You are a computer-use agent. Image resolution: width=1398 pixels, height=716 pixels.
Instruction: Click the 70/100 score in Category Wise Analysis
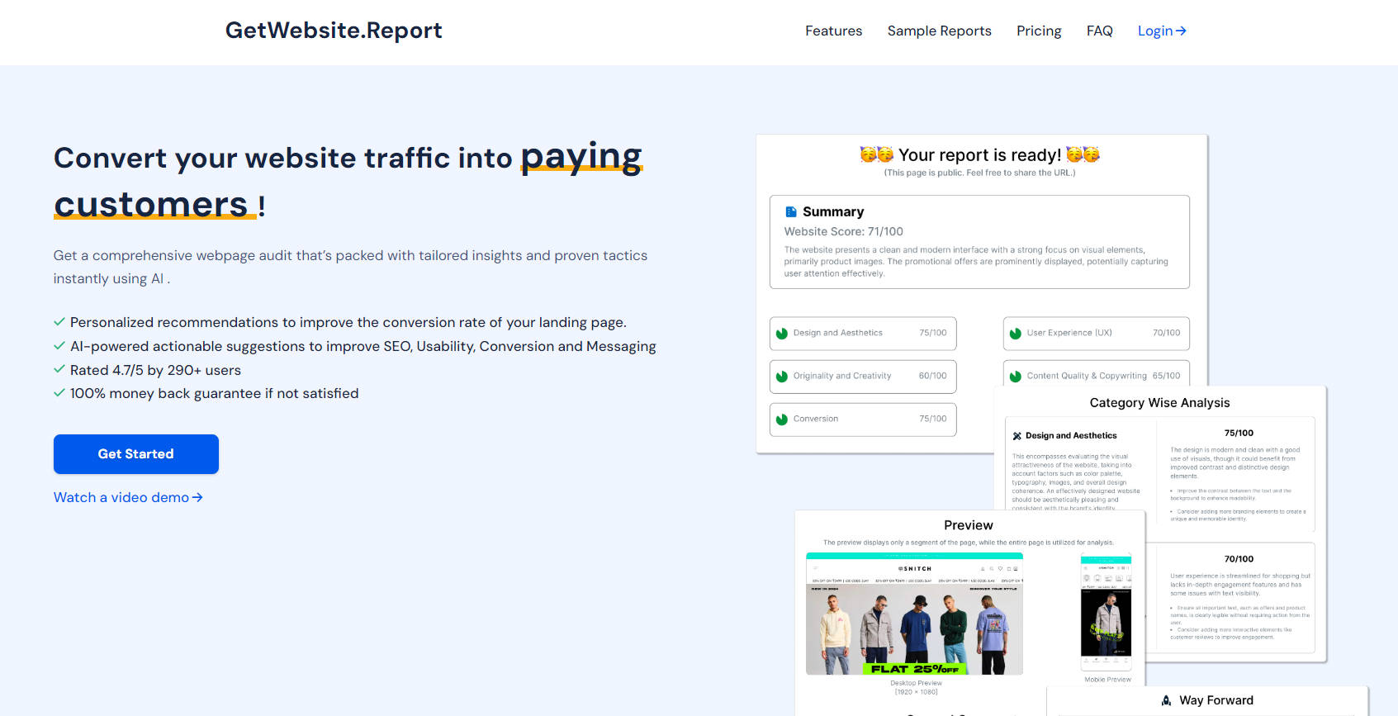coord(1239,559)
